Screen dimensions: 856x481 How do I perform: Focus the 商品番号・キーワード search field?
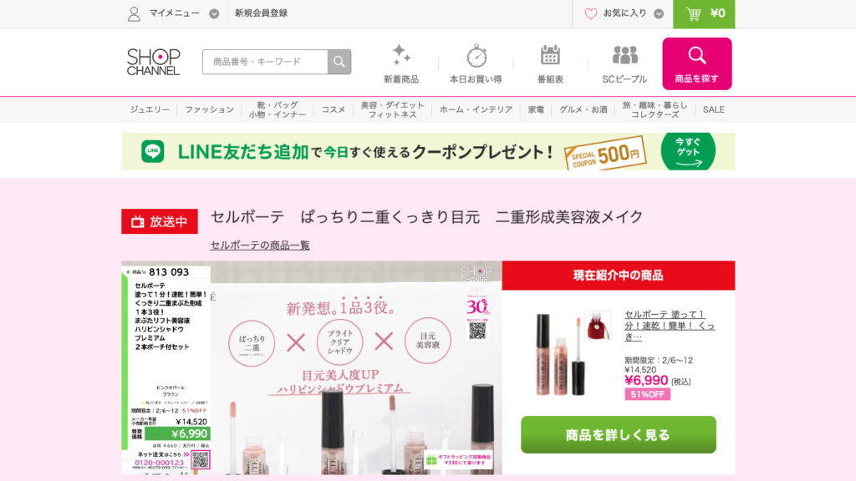tap(265, 62)
